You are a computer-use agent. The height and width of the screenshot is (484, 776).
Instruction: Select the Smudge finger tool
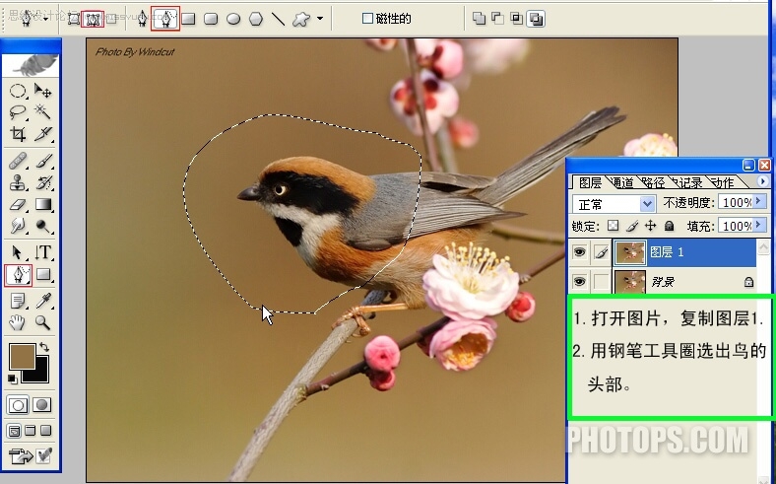(19, 226)
